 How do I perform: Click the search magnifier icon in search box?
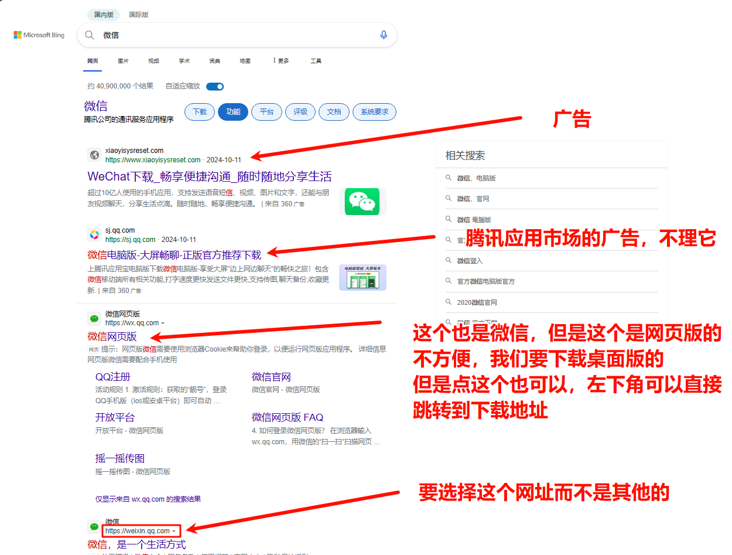[x=90, y=35]
